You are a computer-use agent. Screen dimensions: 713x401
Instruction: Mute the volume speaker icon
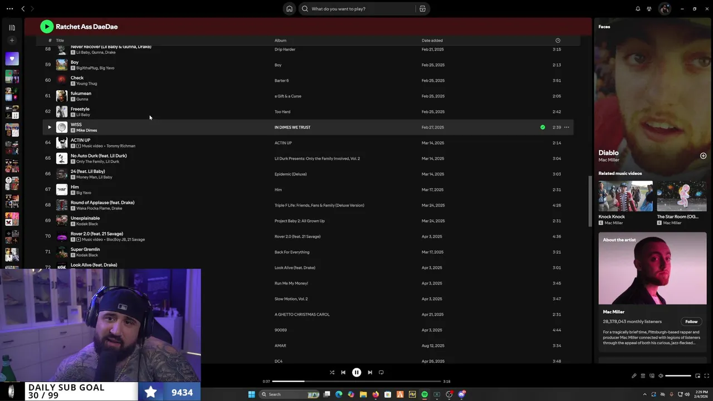coord(661,376)
